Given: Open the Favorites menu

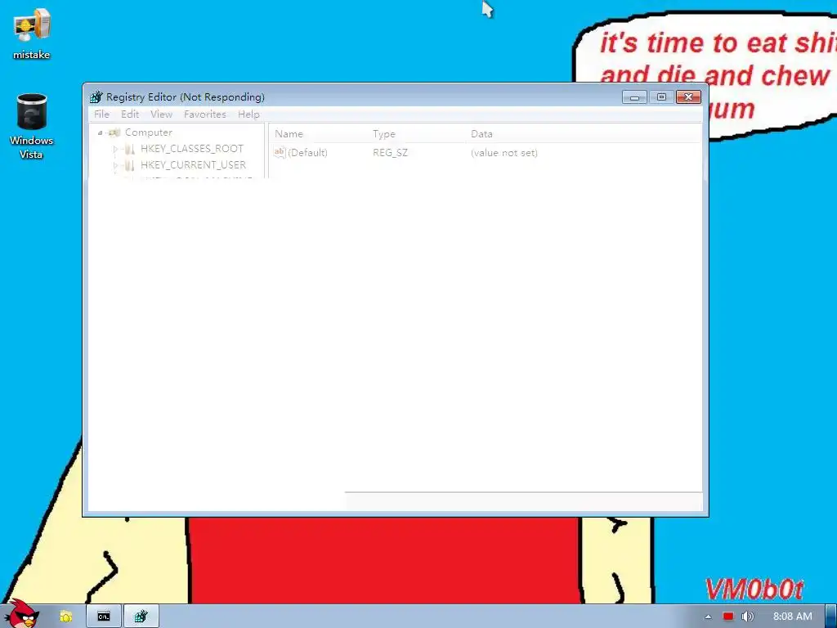Looking at the screenshot, I should (205, 114).
